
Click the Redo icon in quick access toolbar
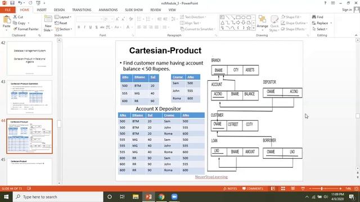(x=30, y=3)
